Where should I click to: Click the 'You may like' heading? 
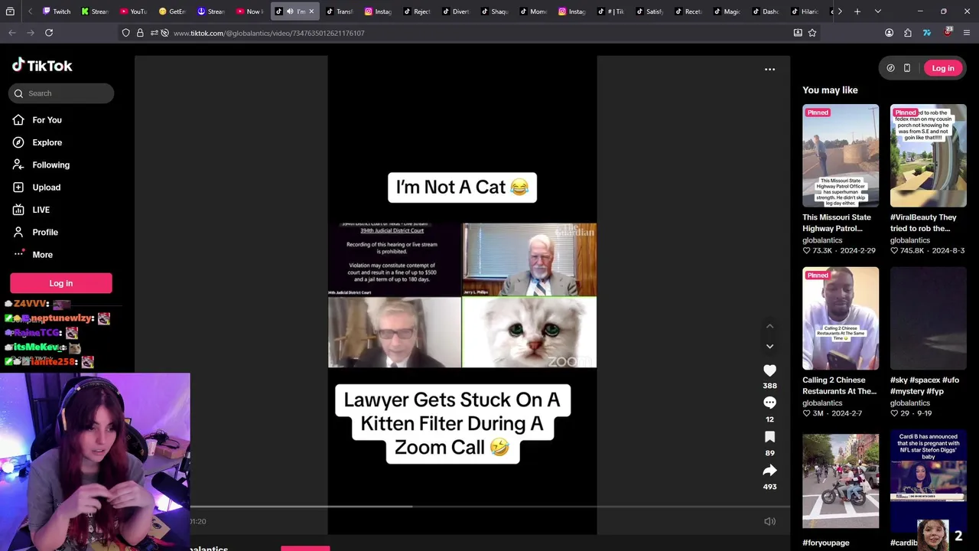[x=830, y=90]
